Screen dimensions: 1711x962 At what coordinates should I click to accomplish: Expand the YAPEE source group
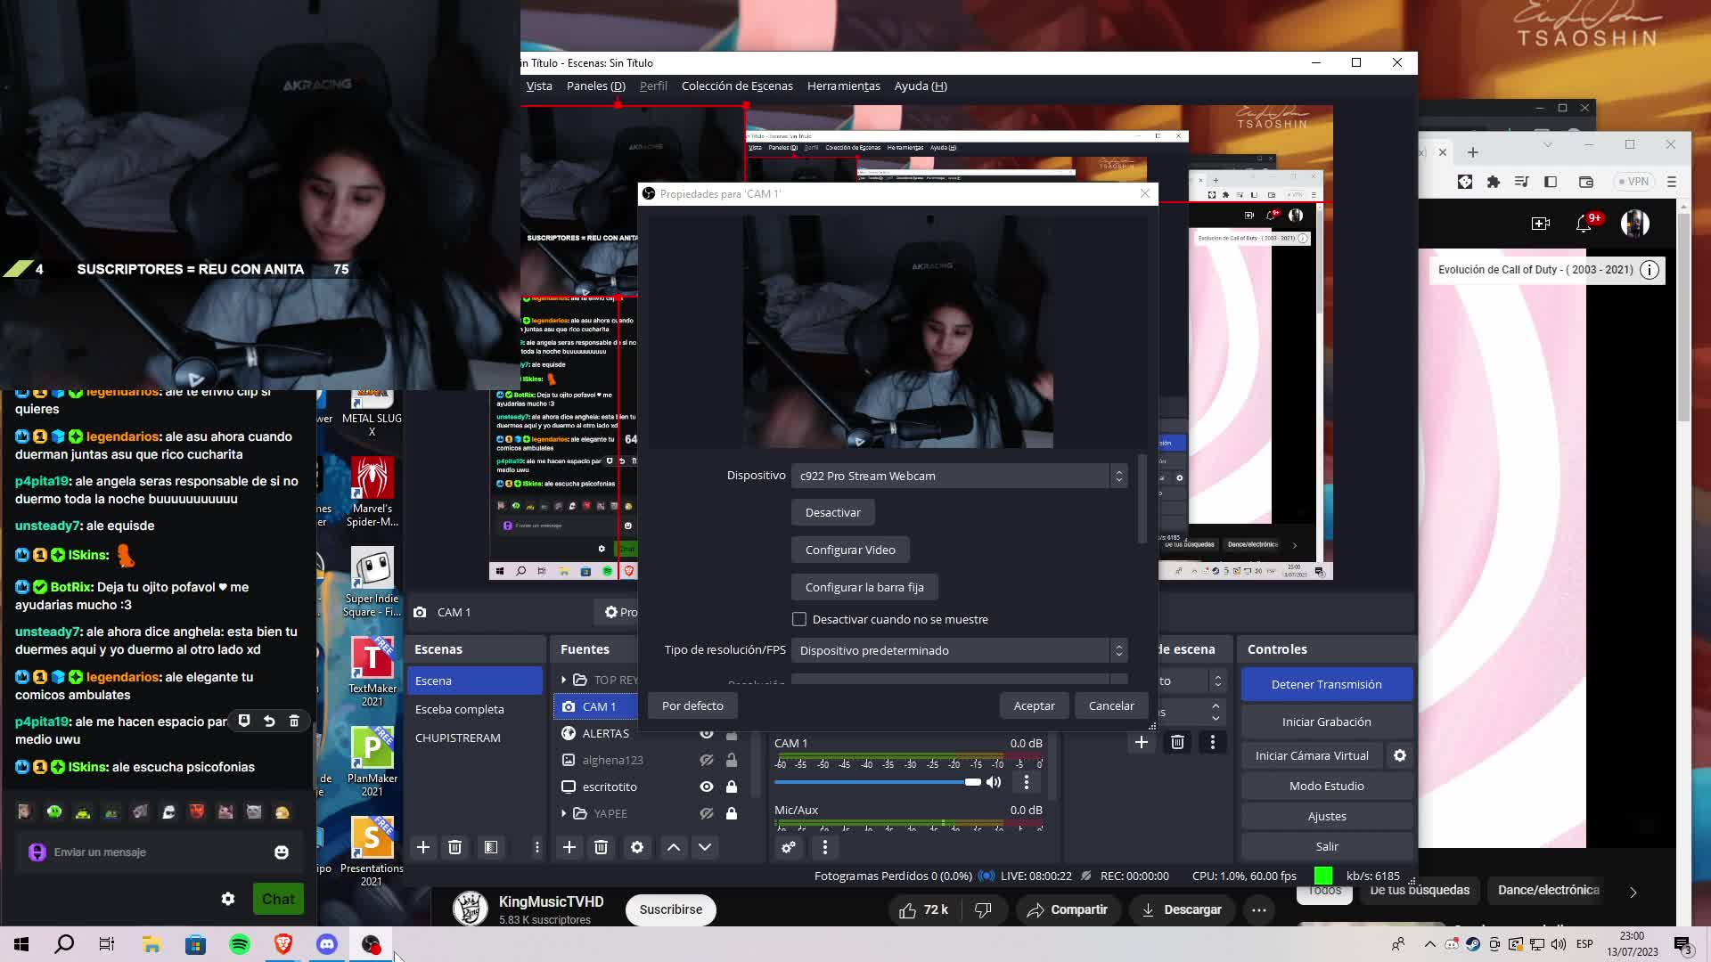coord(564,813)
